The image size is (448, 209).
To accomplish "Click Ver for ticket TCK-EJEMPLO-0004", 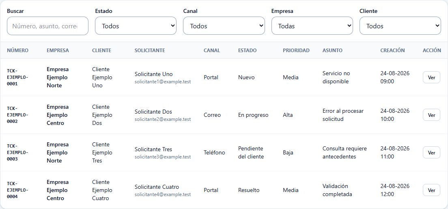I will point(431,190).
